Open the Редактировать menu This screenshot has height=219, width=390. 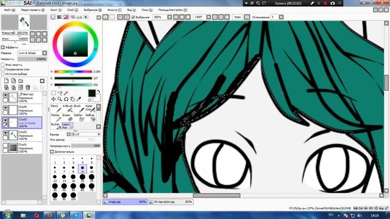[x=32, y=10]
